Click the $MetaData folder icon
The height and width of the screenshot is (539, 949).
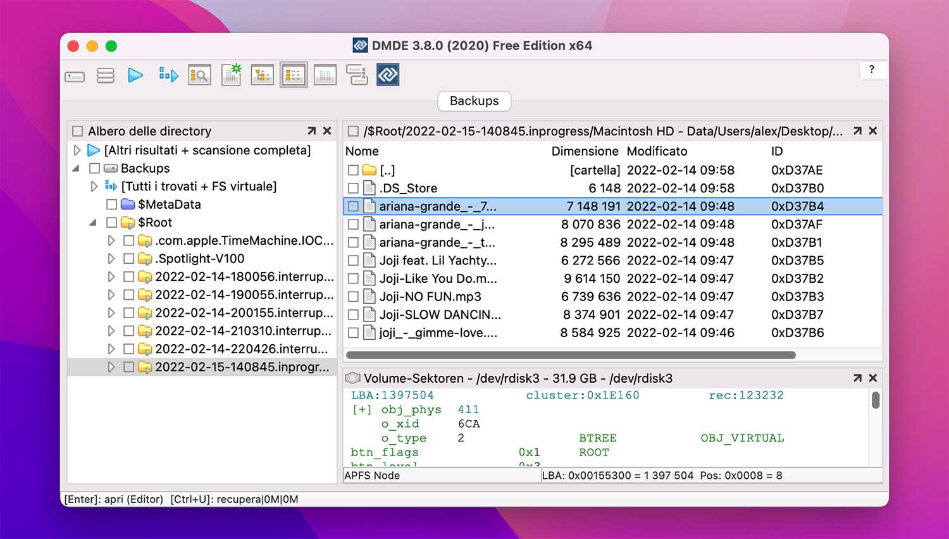tap(128, 204)
